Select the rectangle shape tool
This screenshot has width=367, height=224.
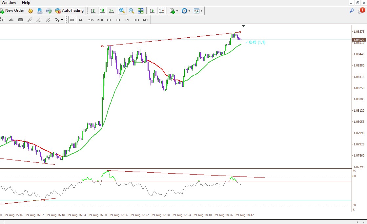point(21,20)
